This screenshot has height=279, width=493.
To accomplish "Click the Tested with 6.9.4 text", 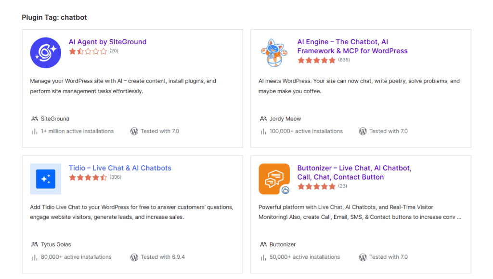I will coord(163,257).
